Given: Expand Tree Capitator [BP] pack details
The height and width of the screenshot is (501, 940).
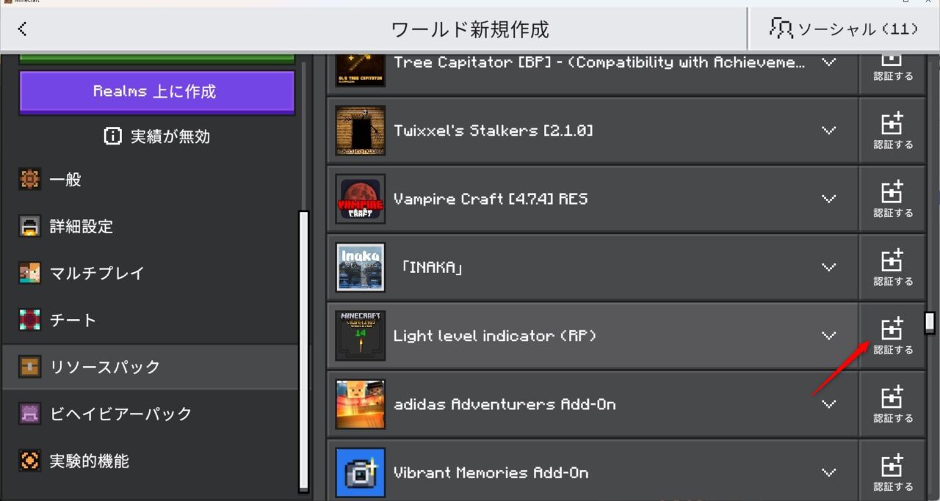Looking at the screenshot, I should point(829,62).
